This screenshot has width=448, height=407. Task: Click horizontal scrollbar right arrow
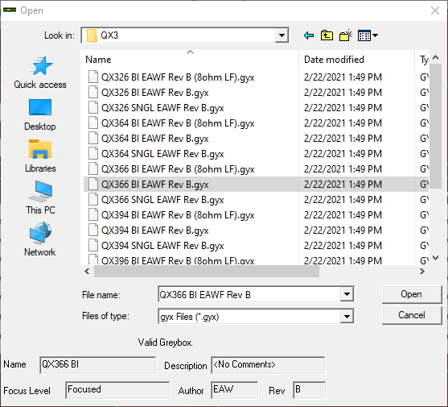click(x=422, y=271)
